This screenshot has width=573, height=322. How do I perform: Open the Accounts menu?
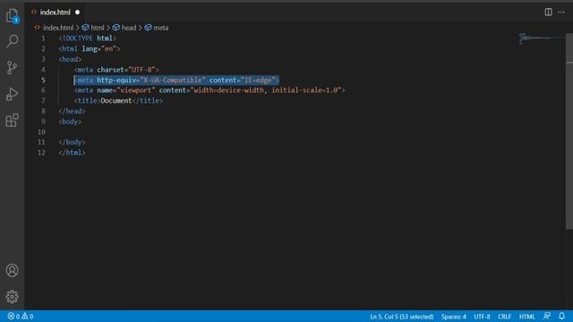[x=12, y=270]
